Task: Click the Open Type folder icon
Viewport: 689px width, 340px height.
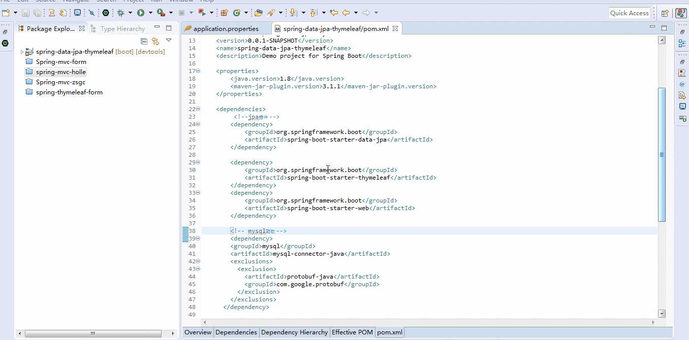Action: click(x=259, y=13)
